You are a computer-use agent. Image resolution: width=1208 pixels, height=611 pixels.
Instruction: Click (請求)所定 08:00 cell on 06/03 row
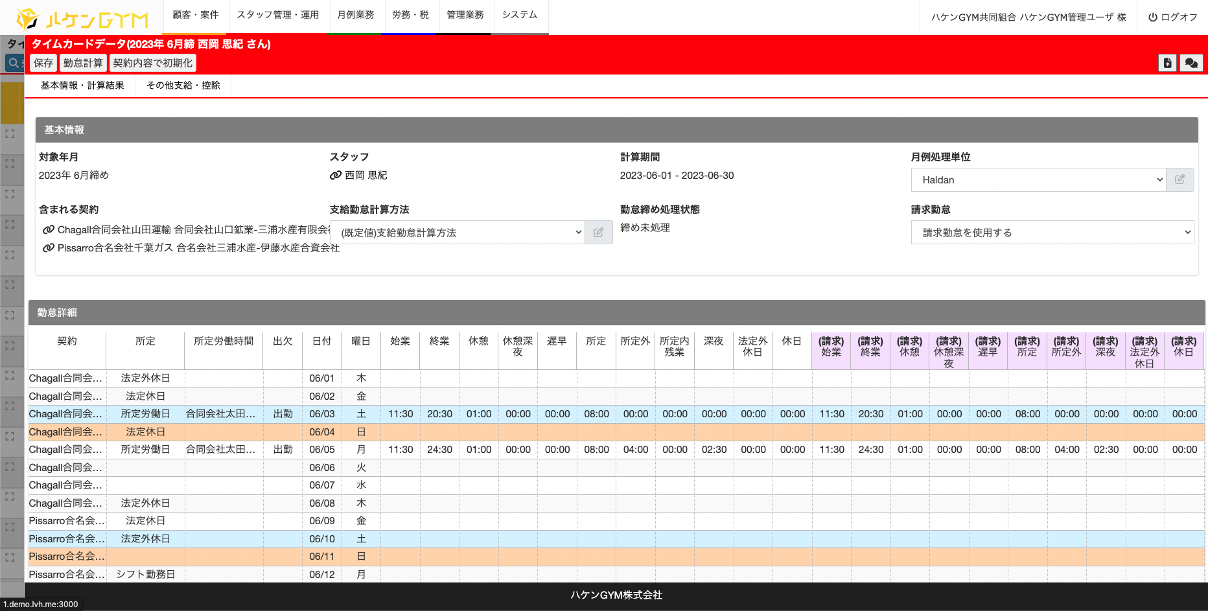pyautogui.click(x=1027, y=414)
